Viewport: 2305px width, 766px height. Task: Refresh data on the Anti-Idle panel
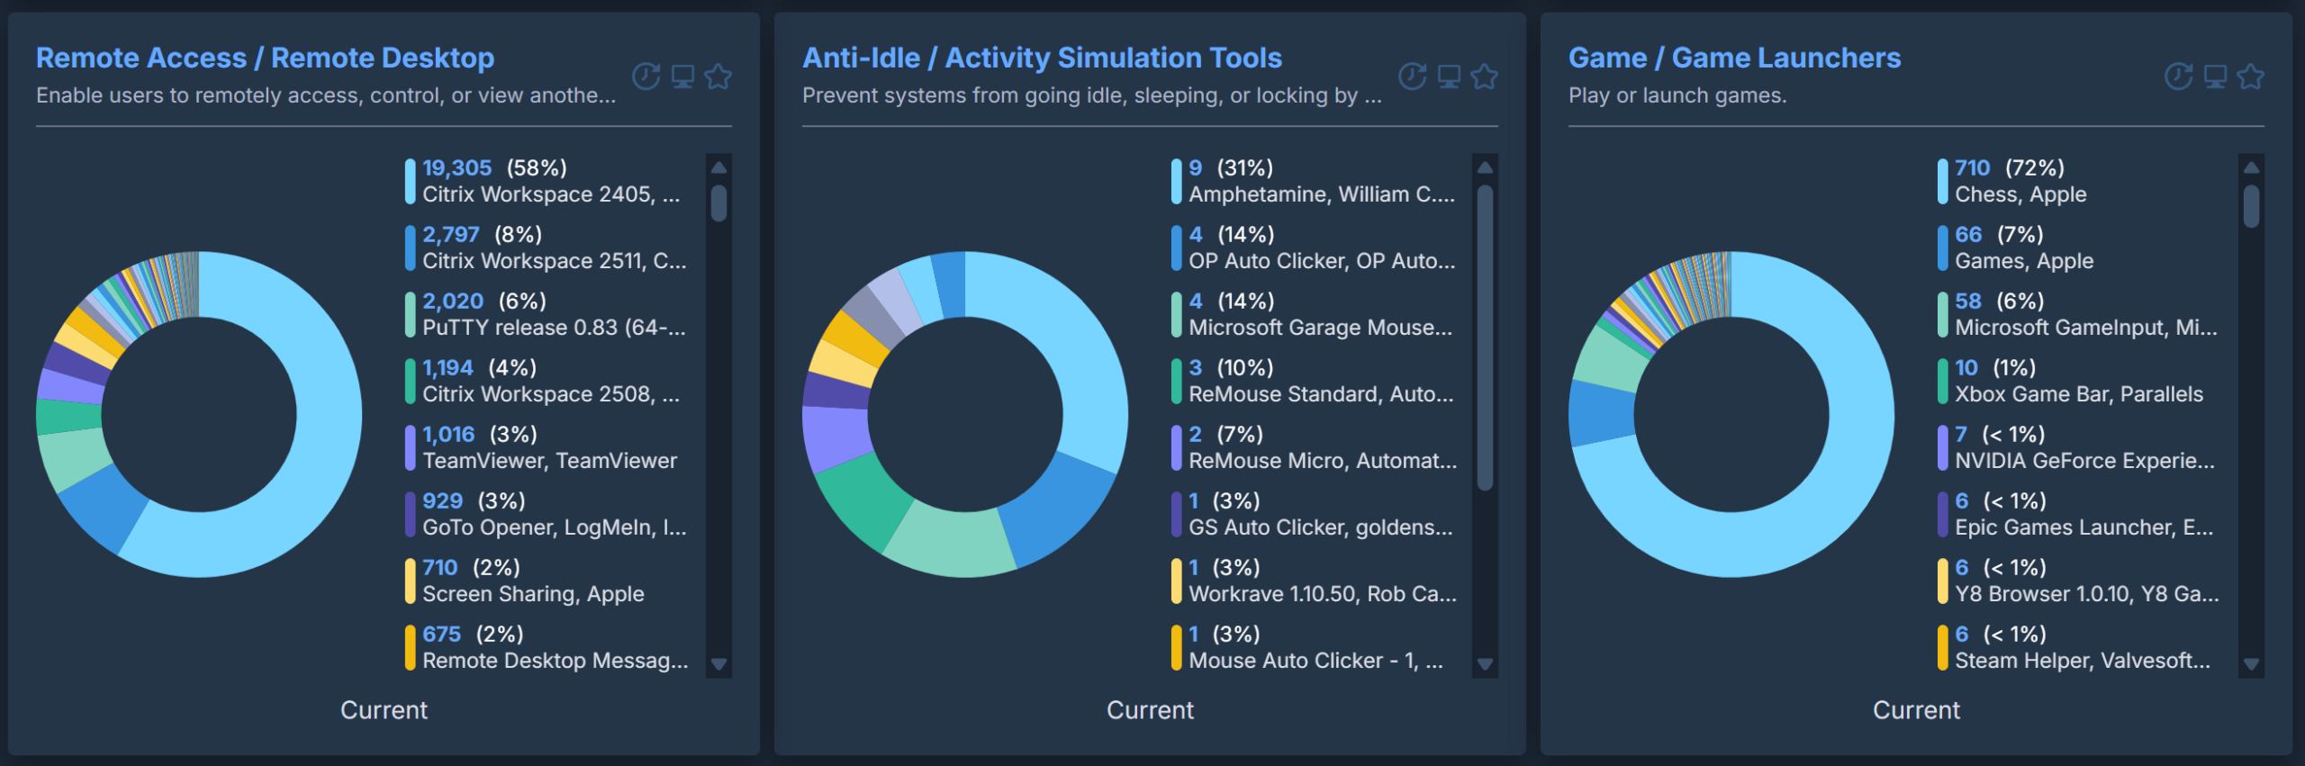(x=1415, y=76)
